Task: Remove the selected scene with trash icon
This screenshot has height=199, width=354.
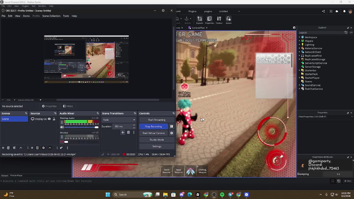Action: click(x=8, y=148)
